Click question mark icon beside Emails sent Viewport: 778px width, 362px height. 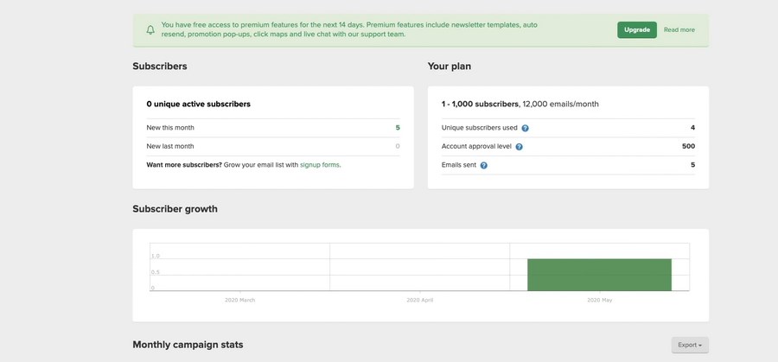tap(483, 165)
